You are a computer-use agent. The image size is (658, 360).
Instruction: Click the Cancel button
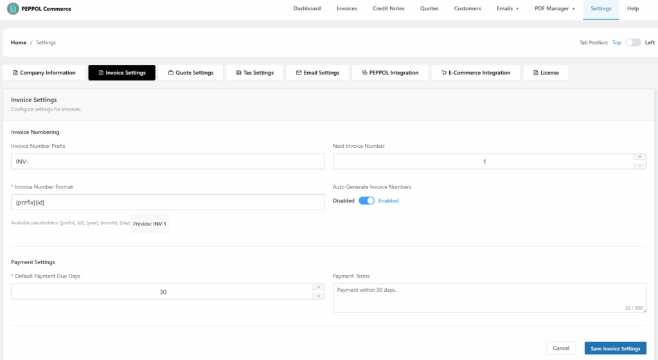(561, 348)
